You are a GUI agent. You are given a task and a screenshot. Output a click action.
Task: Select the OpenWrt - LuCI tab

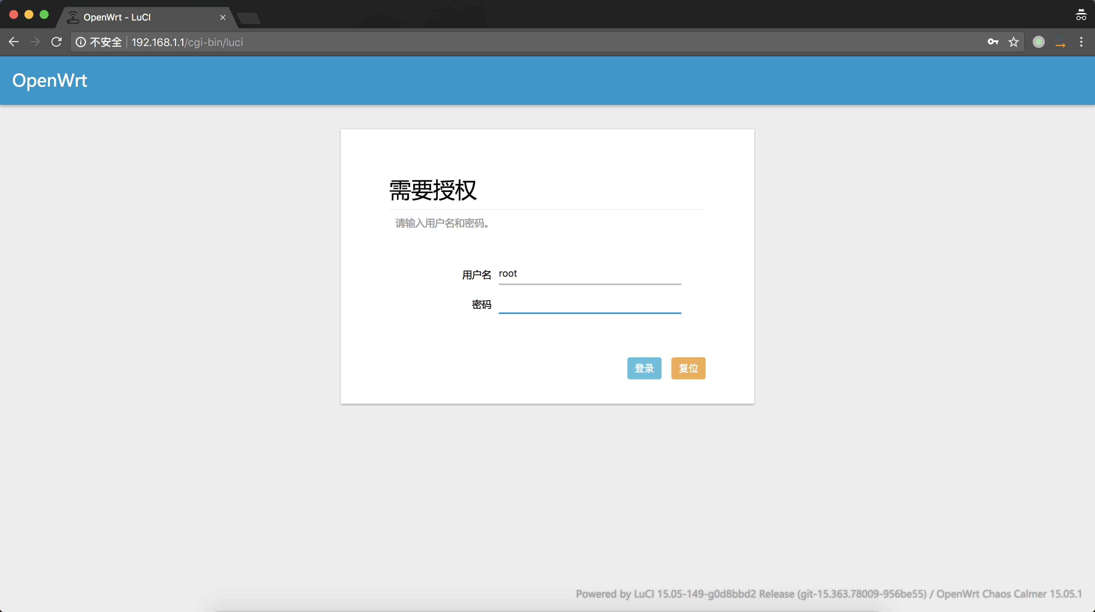pos(147,17)
